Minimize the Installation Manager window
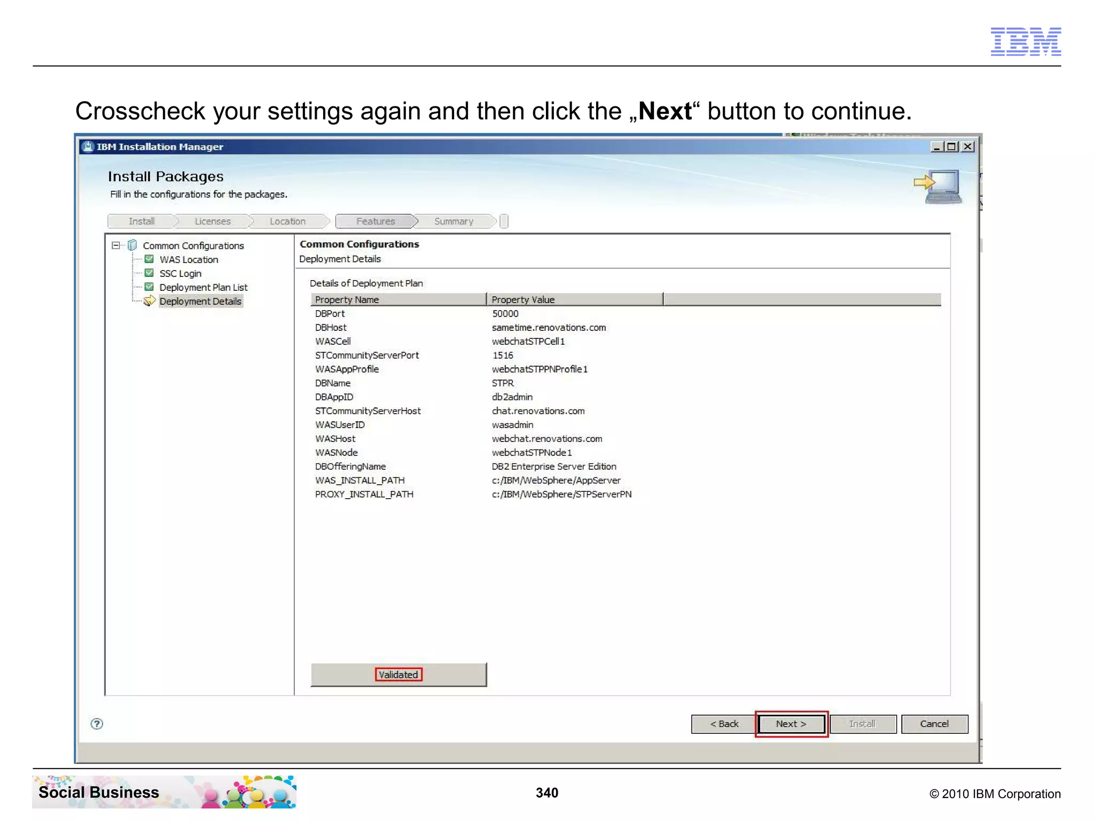 coord(936,146)
